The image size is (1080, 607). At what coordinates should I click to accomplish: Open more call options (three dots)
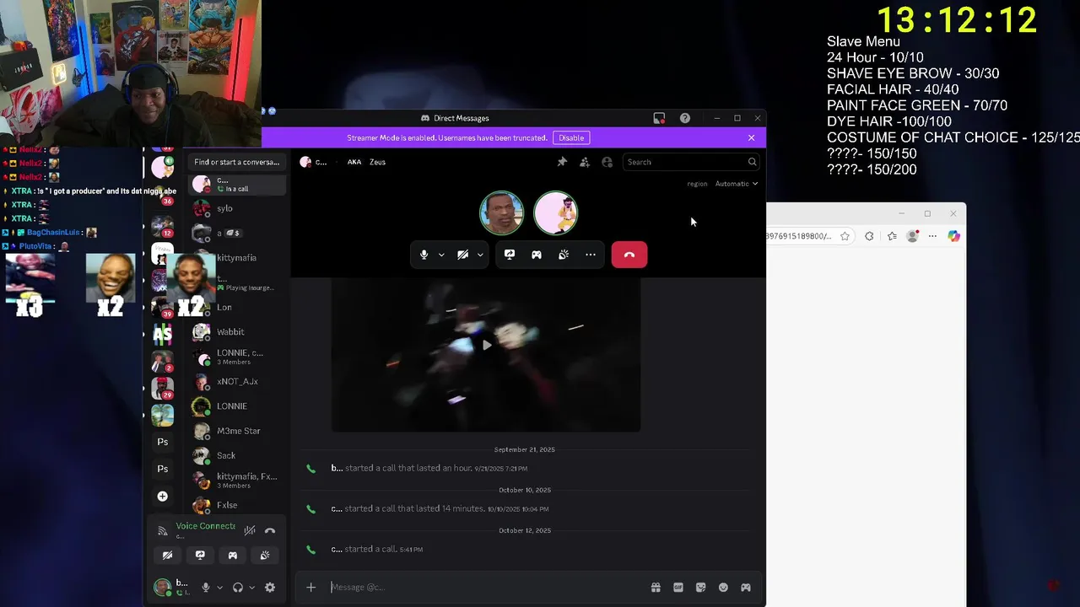(591, 255)
